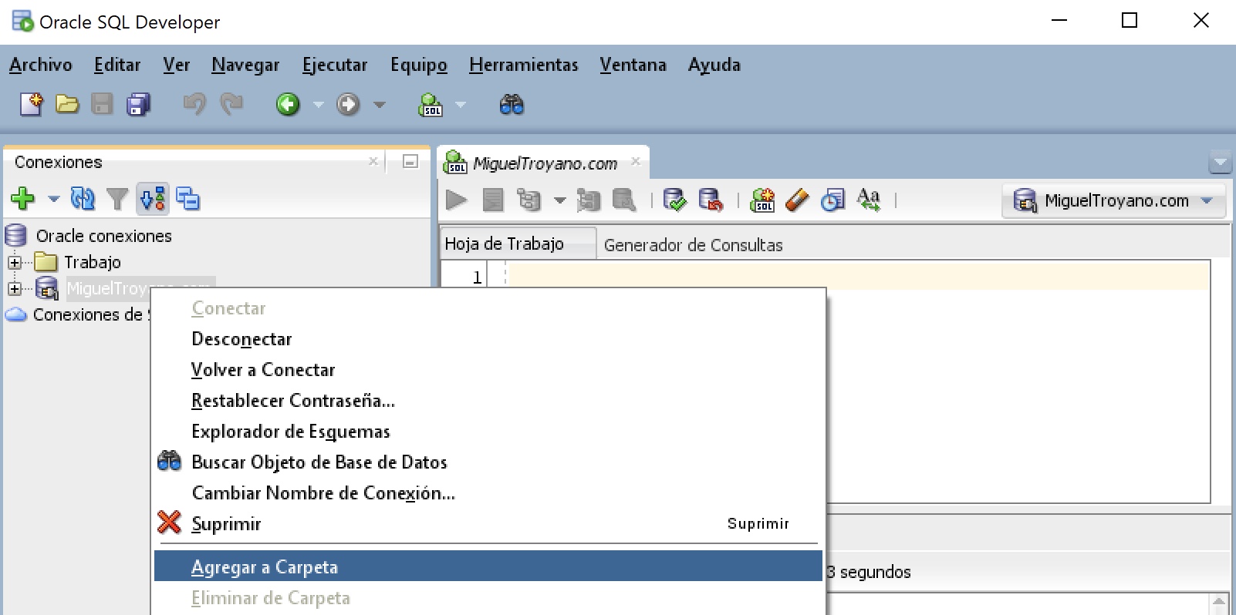This screenshot has width=1236, height=615.
Task: Open the Herramientas menu
Action: (524, 65)
